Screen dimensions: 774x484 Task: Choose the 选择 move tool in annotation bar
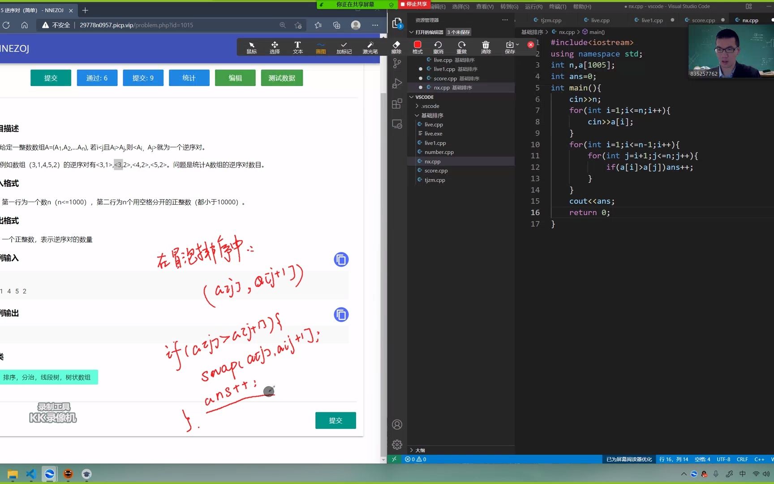pyautogui.click(x=275, y=47)
